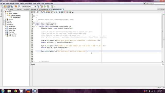Screen dimensions: 165x93
Task: Run the project with green play icon
Action: click(45, 6)
